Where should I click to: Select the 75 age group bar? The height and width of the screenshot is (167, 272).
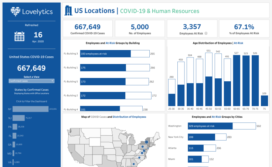pos(264,101)
